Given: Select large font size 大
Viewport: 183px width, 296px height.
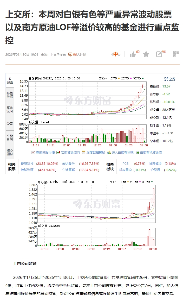Looking at the screenshot, I should click(x=119, y=55).
